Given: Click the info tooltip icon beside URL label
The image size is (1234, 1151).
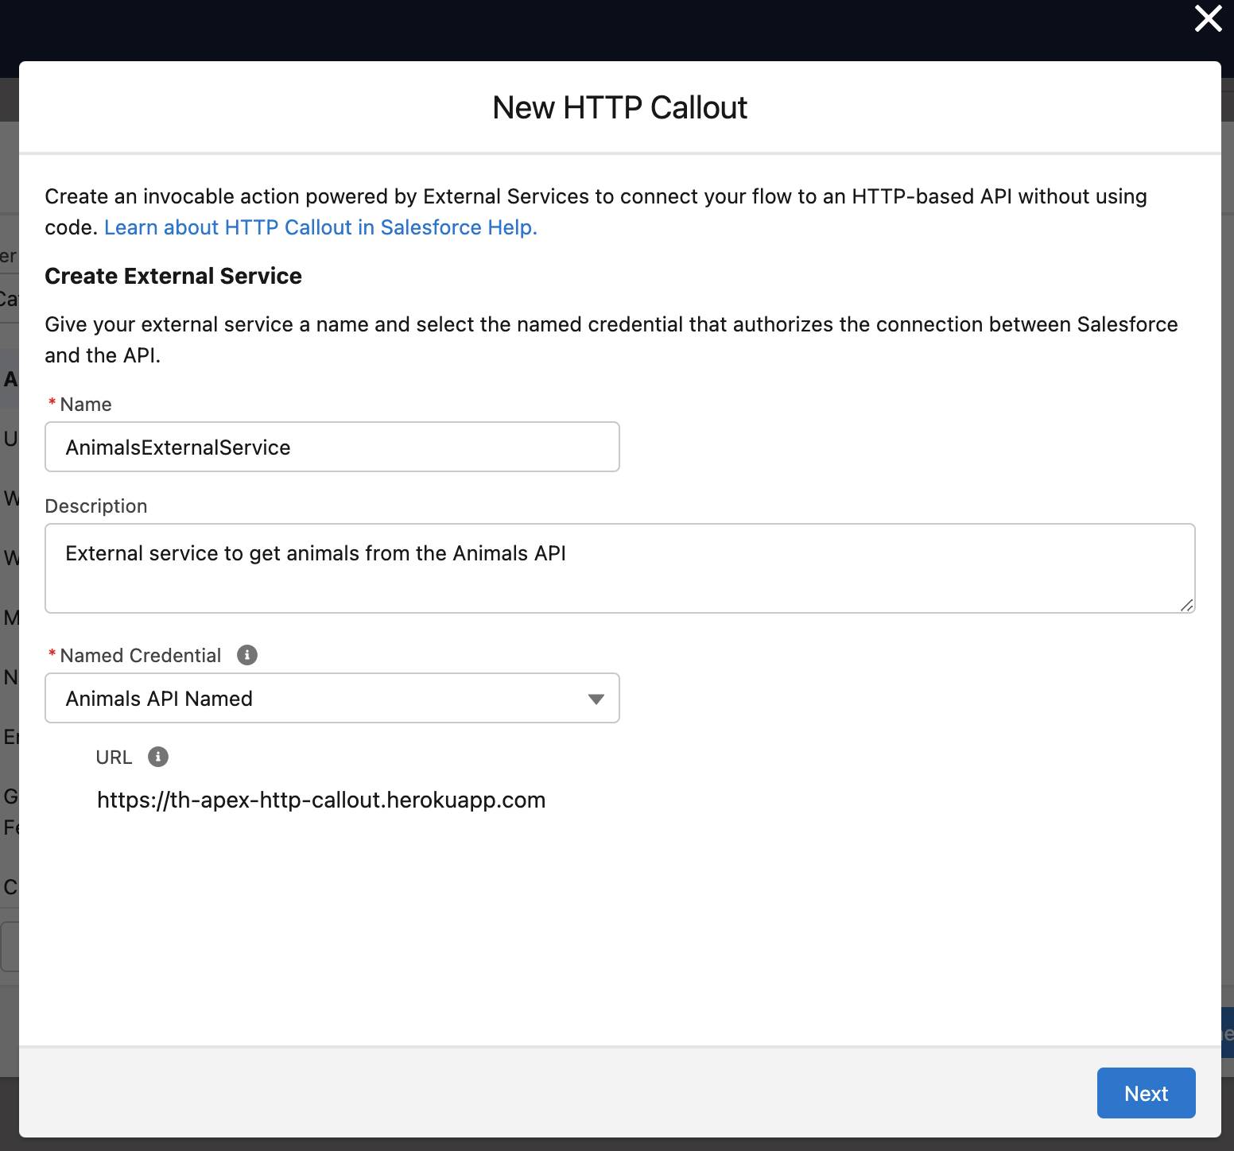Looking at the screenshot, I should click(x=157, y=757).
